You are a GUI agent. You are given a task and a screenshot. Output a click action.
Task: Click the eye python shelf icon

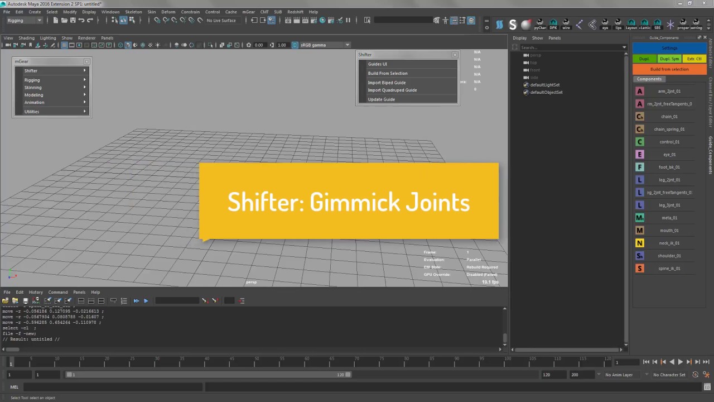[605, 24]
